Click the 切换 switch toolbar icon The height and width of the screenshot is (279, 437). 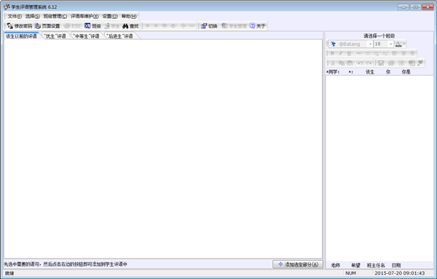204,26
